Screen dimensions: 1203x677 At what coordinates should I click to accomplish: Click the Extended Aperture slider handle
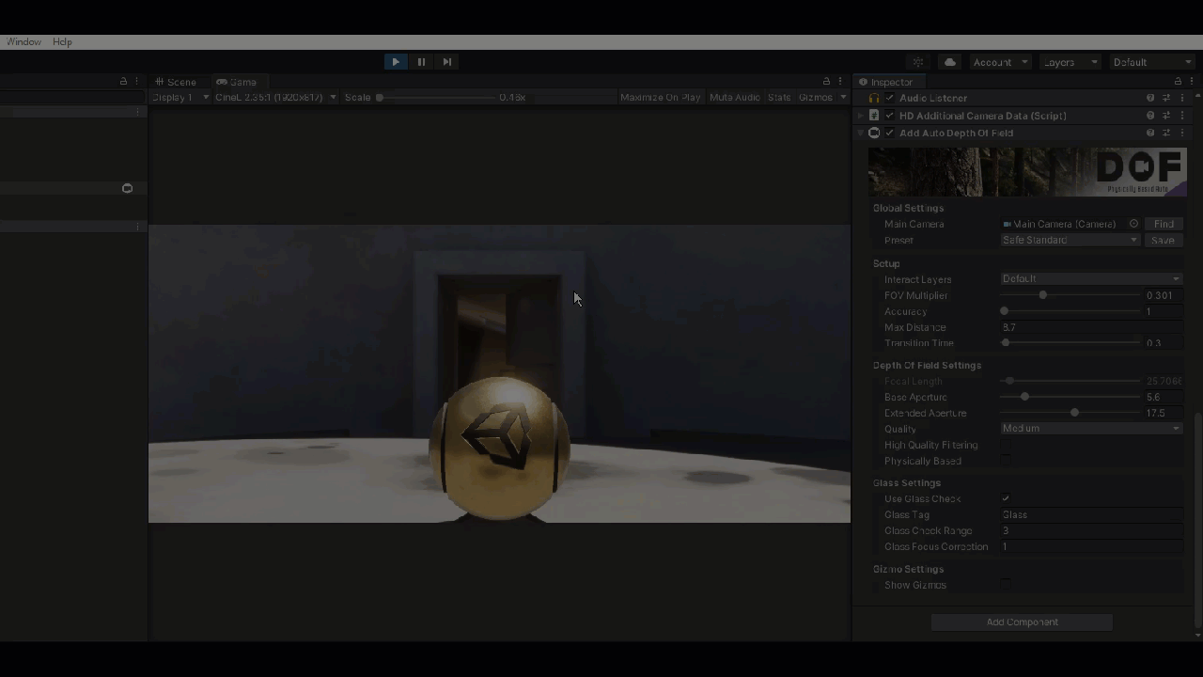point(1074,413)
